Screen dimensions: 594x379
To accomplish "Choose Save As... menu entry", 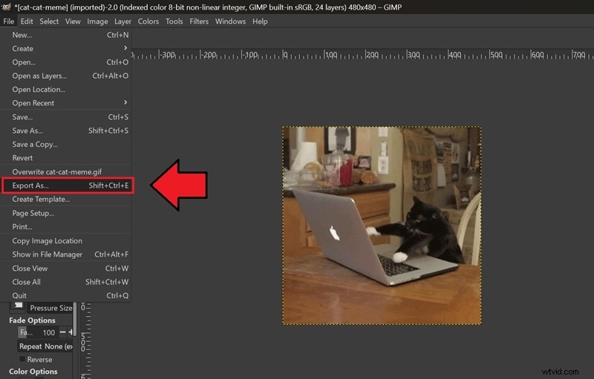I will pyautogui.click(x=66, y=131).
